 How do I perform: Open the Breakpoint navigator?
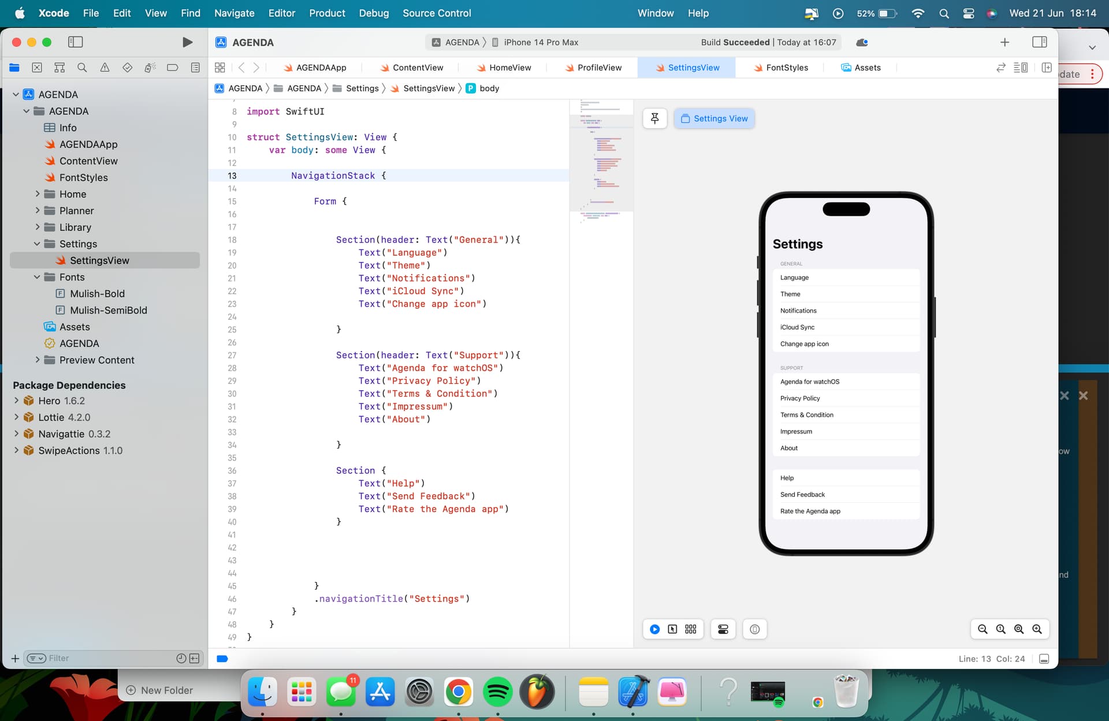[172, 68]
